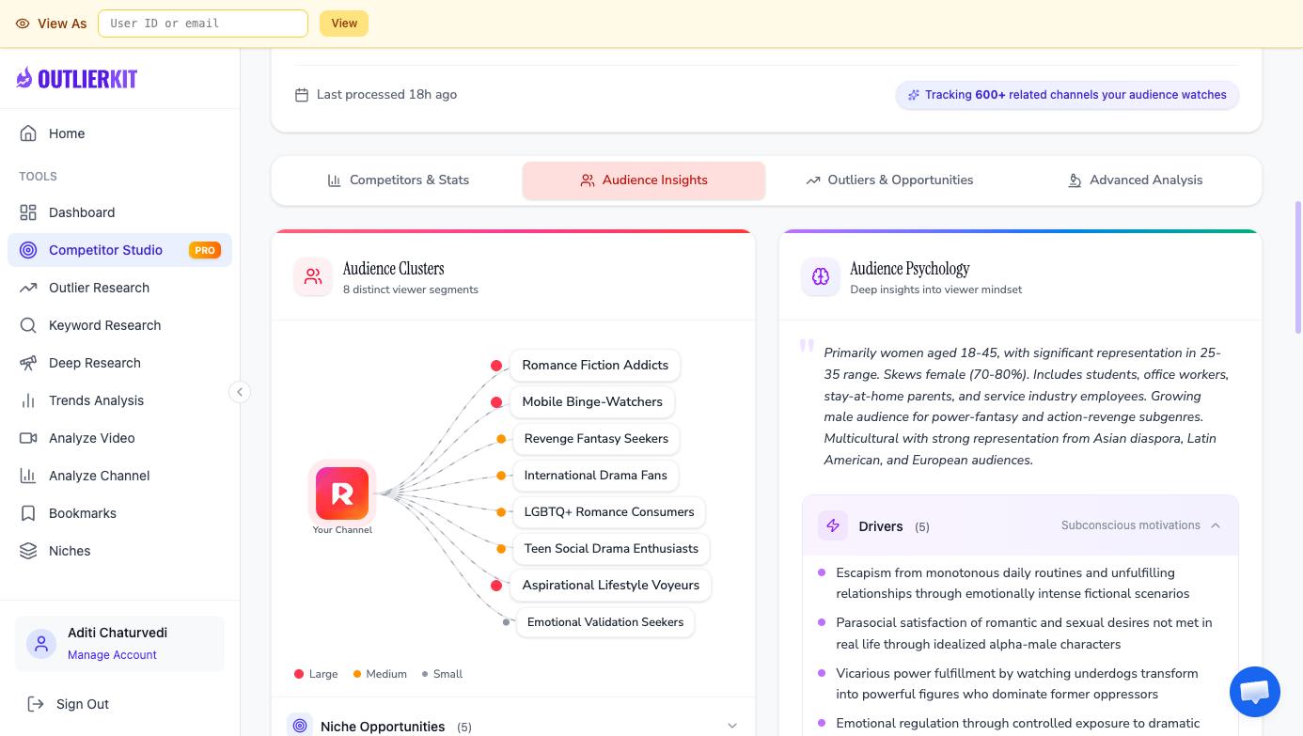1303x736 pixels.
Task: Click the red dot beside Romance Fiction Addicts
Action: point(496,366)
